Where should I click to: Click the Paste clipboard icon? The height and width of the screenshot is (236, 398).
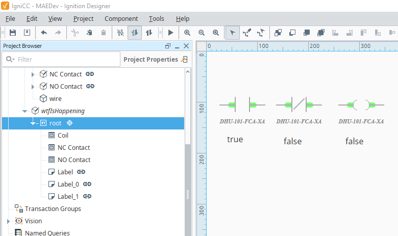(103, 33)
